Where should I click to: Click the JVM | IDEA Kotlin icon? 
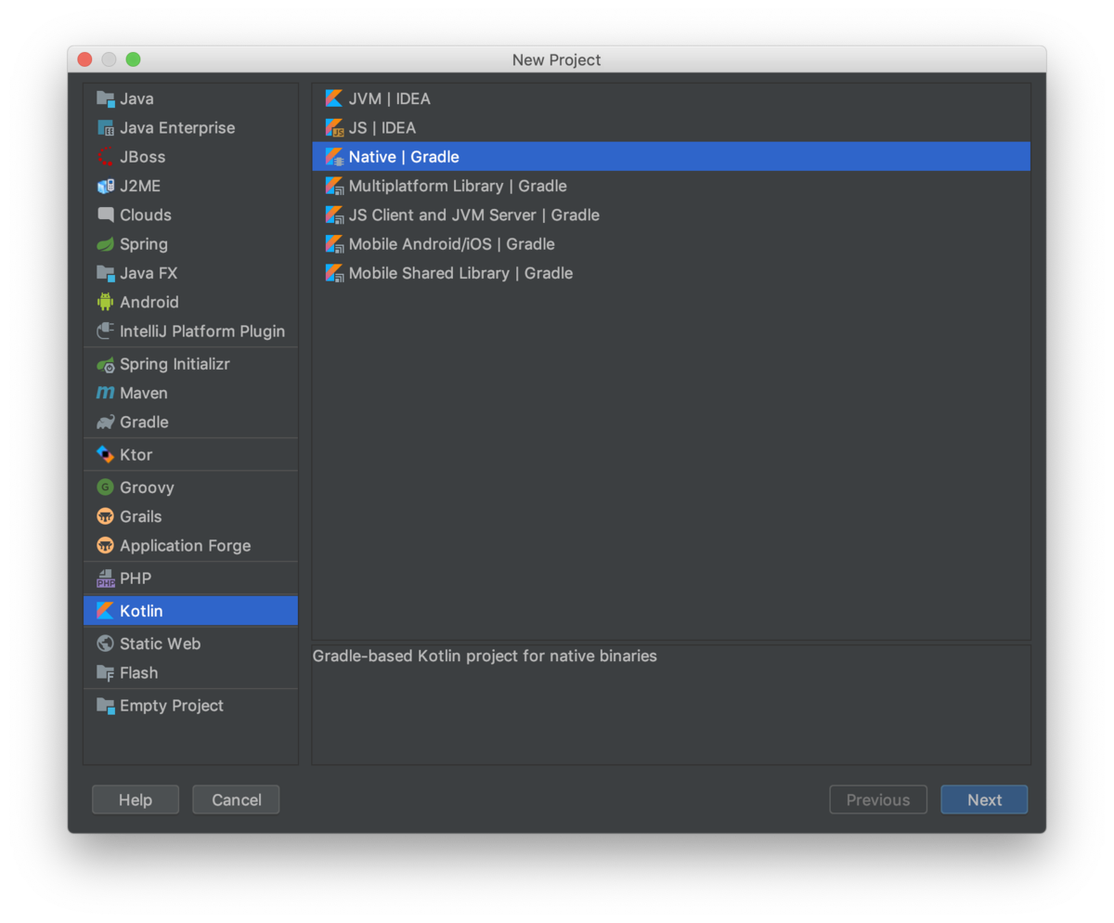[x=334, y=98]
